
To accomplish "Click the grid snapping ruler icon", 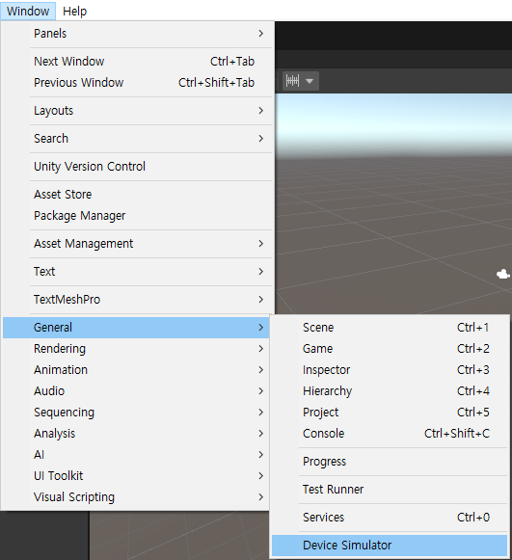I will pyautogui.click(x=292, y=81).
